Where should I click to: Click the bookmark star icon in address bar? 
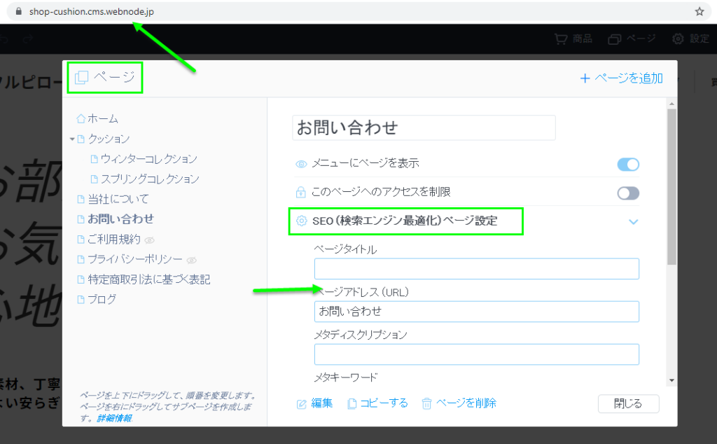pos(699,11)
